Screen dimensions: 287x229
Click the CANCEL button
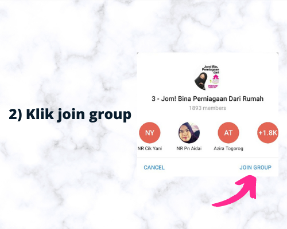click(x=154, y=167)
